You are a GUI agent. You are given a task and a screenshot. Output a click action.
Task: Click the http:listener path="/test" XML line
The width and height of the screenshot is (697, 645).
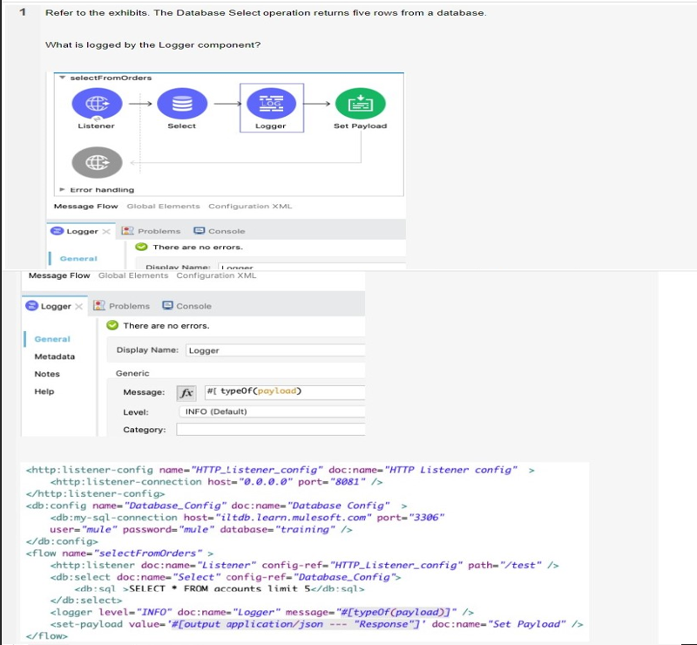304,565
